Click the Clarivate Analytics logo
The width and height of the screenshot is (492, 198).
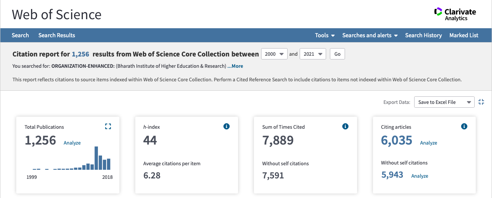click(455, 15)
